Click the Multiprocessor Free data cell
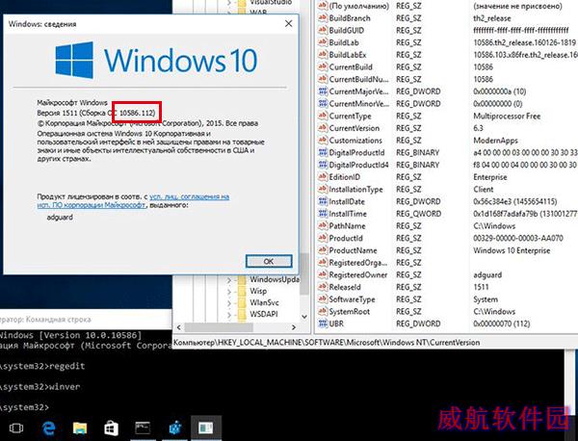This screenshot has width=578, height=441. tap(507, 117)
